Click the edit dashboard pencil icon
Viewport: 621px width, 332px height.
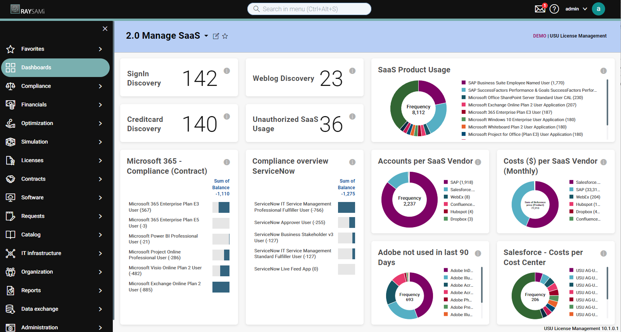pos(216,36)
